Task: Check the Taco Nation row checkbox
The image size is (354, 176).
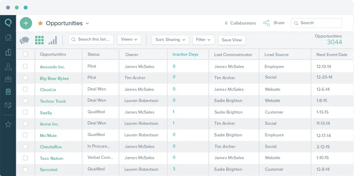Action: tap(25, 158)
